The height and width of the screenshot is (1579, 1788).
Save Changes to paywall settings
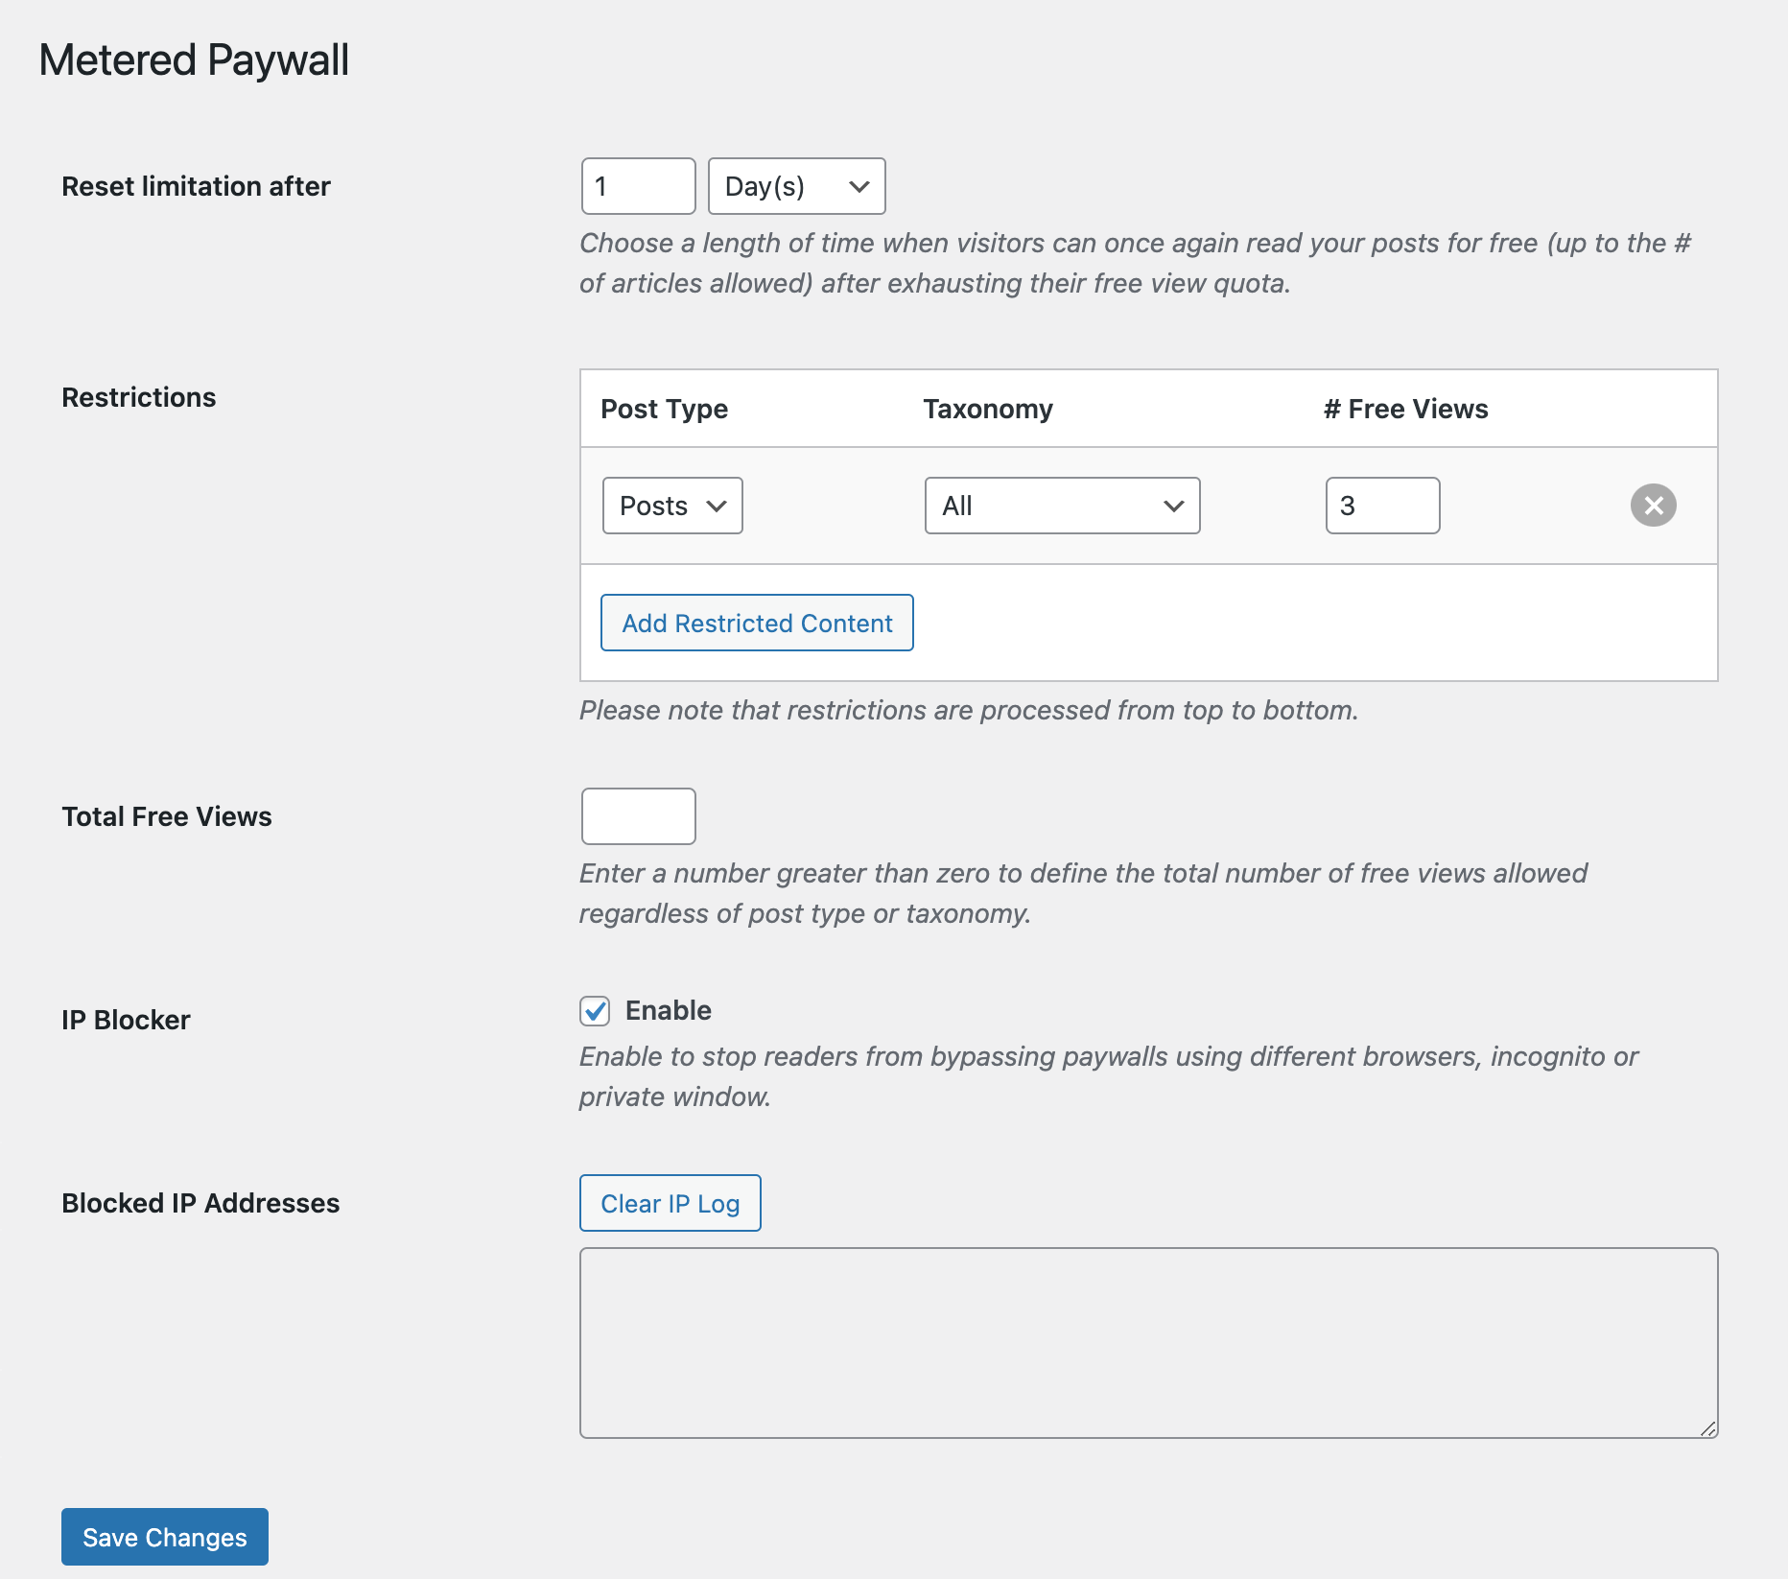pos(165,1537)
